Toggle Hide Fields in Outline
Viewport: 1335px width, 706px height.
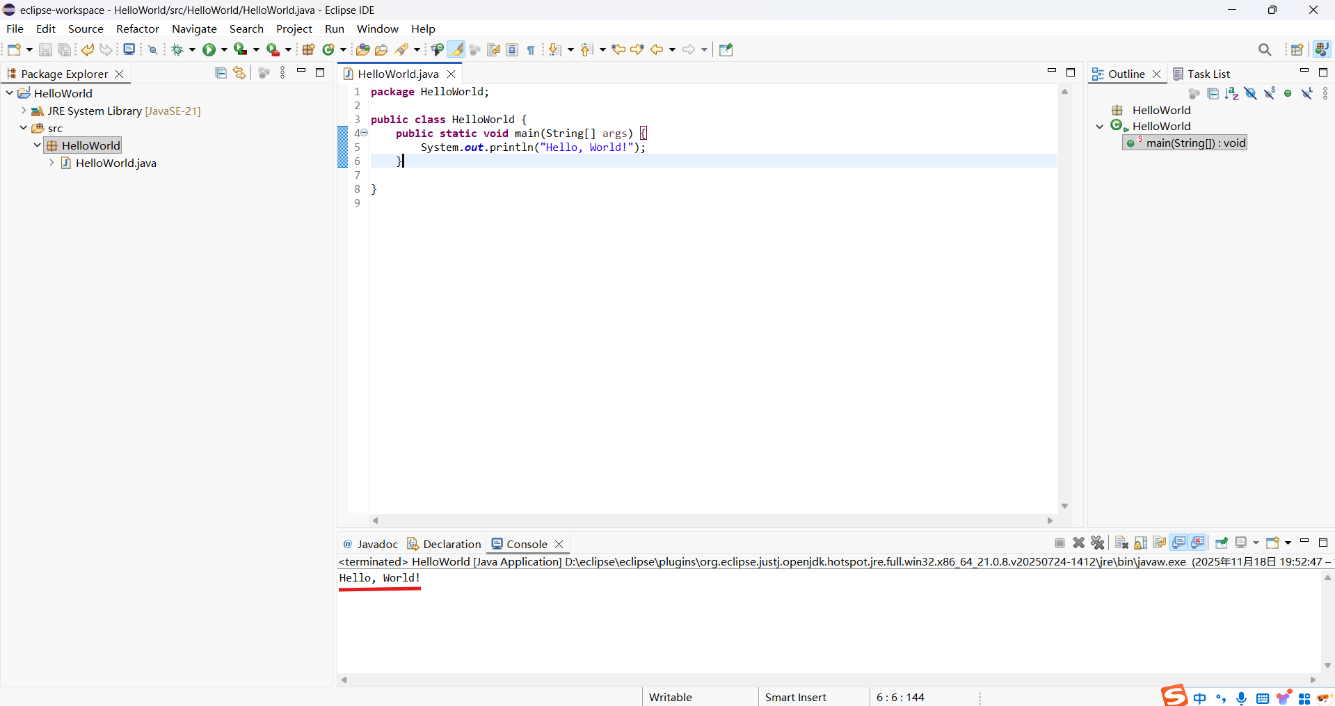click(1251, 94)
